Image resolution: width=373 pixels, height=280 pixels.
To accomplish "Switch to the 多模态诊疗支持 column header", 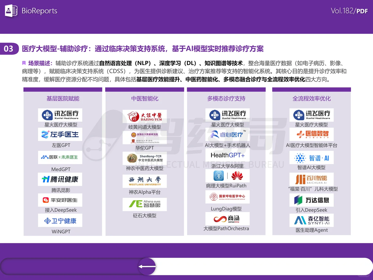I will coord(226,99).
